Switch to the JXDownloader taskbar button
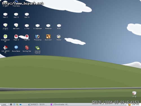The height and width of the screenshot is (106, 141). [x=60, y=104]
